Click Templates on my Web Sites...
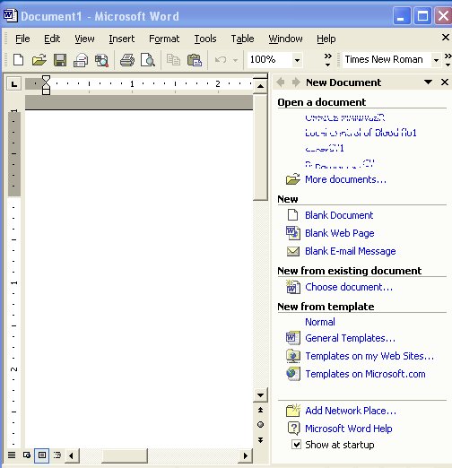This screenshot has height=468, width=452. (369, 356)
